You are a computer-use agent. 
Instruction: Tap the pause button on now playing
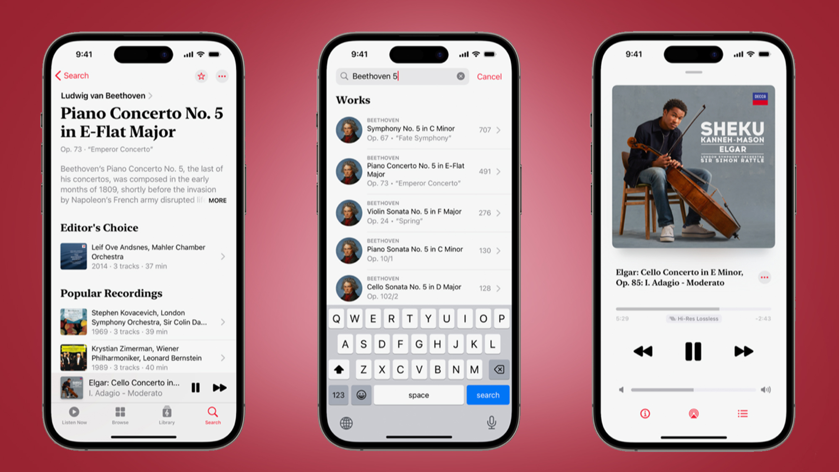692,350
